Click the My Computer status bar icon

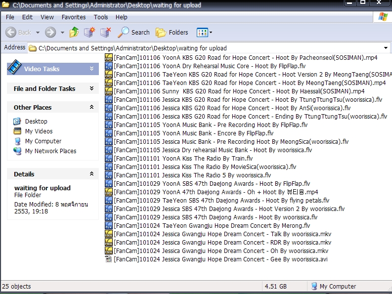click(314, 286)
